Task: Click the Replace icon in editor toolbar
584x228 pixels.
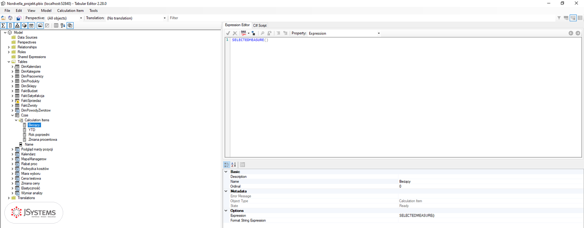Action: (x=269, y=33)
